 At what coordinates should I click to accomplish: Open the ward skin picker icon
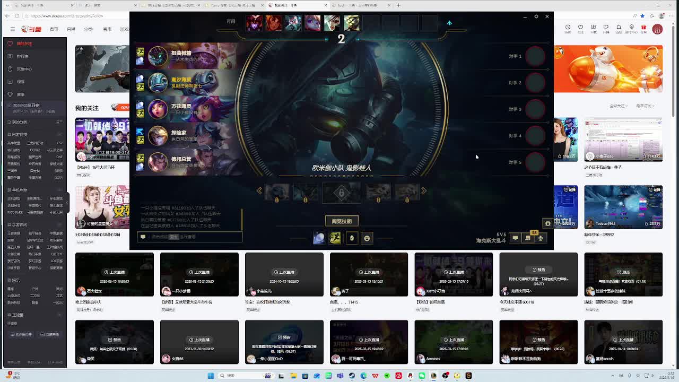tap(352, 238)
